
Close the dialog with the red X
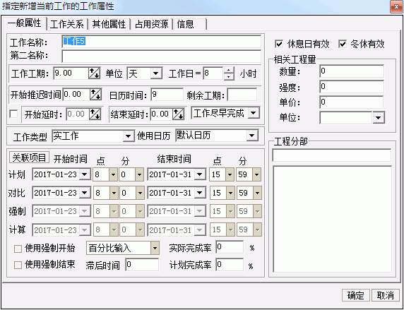(x=396, y=6)
